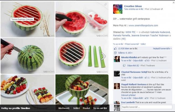
Task: Click the shares icon beside Sdíleno
Action: pyautogui.click(x=115, y=53)
